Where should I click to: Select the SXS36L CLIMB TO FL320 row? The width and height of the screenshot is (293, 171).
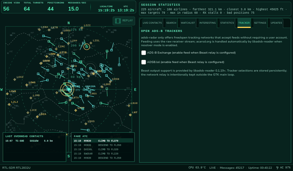pos(103,149)
